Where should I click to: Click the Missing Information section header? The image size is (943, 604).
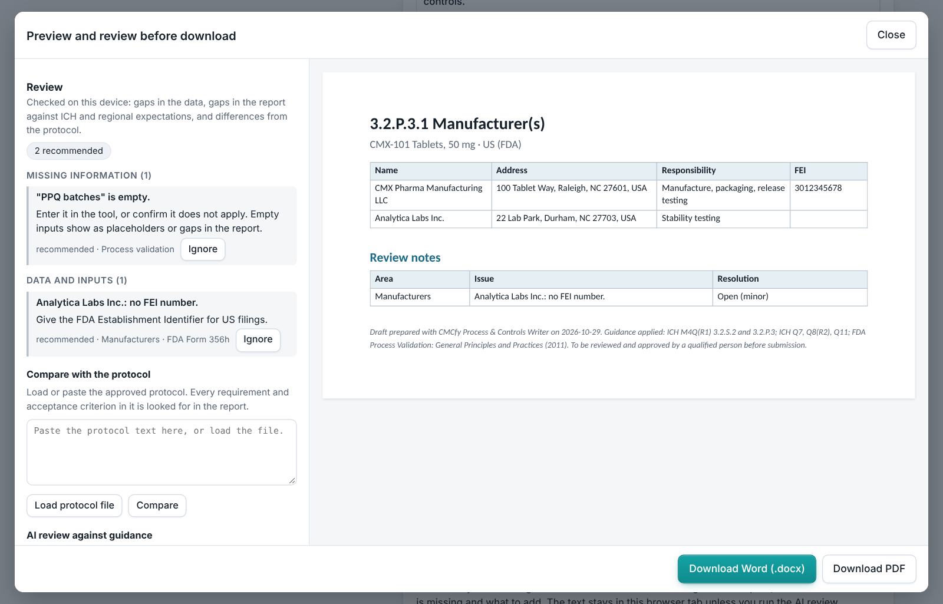(89, 176)
